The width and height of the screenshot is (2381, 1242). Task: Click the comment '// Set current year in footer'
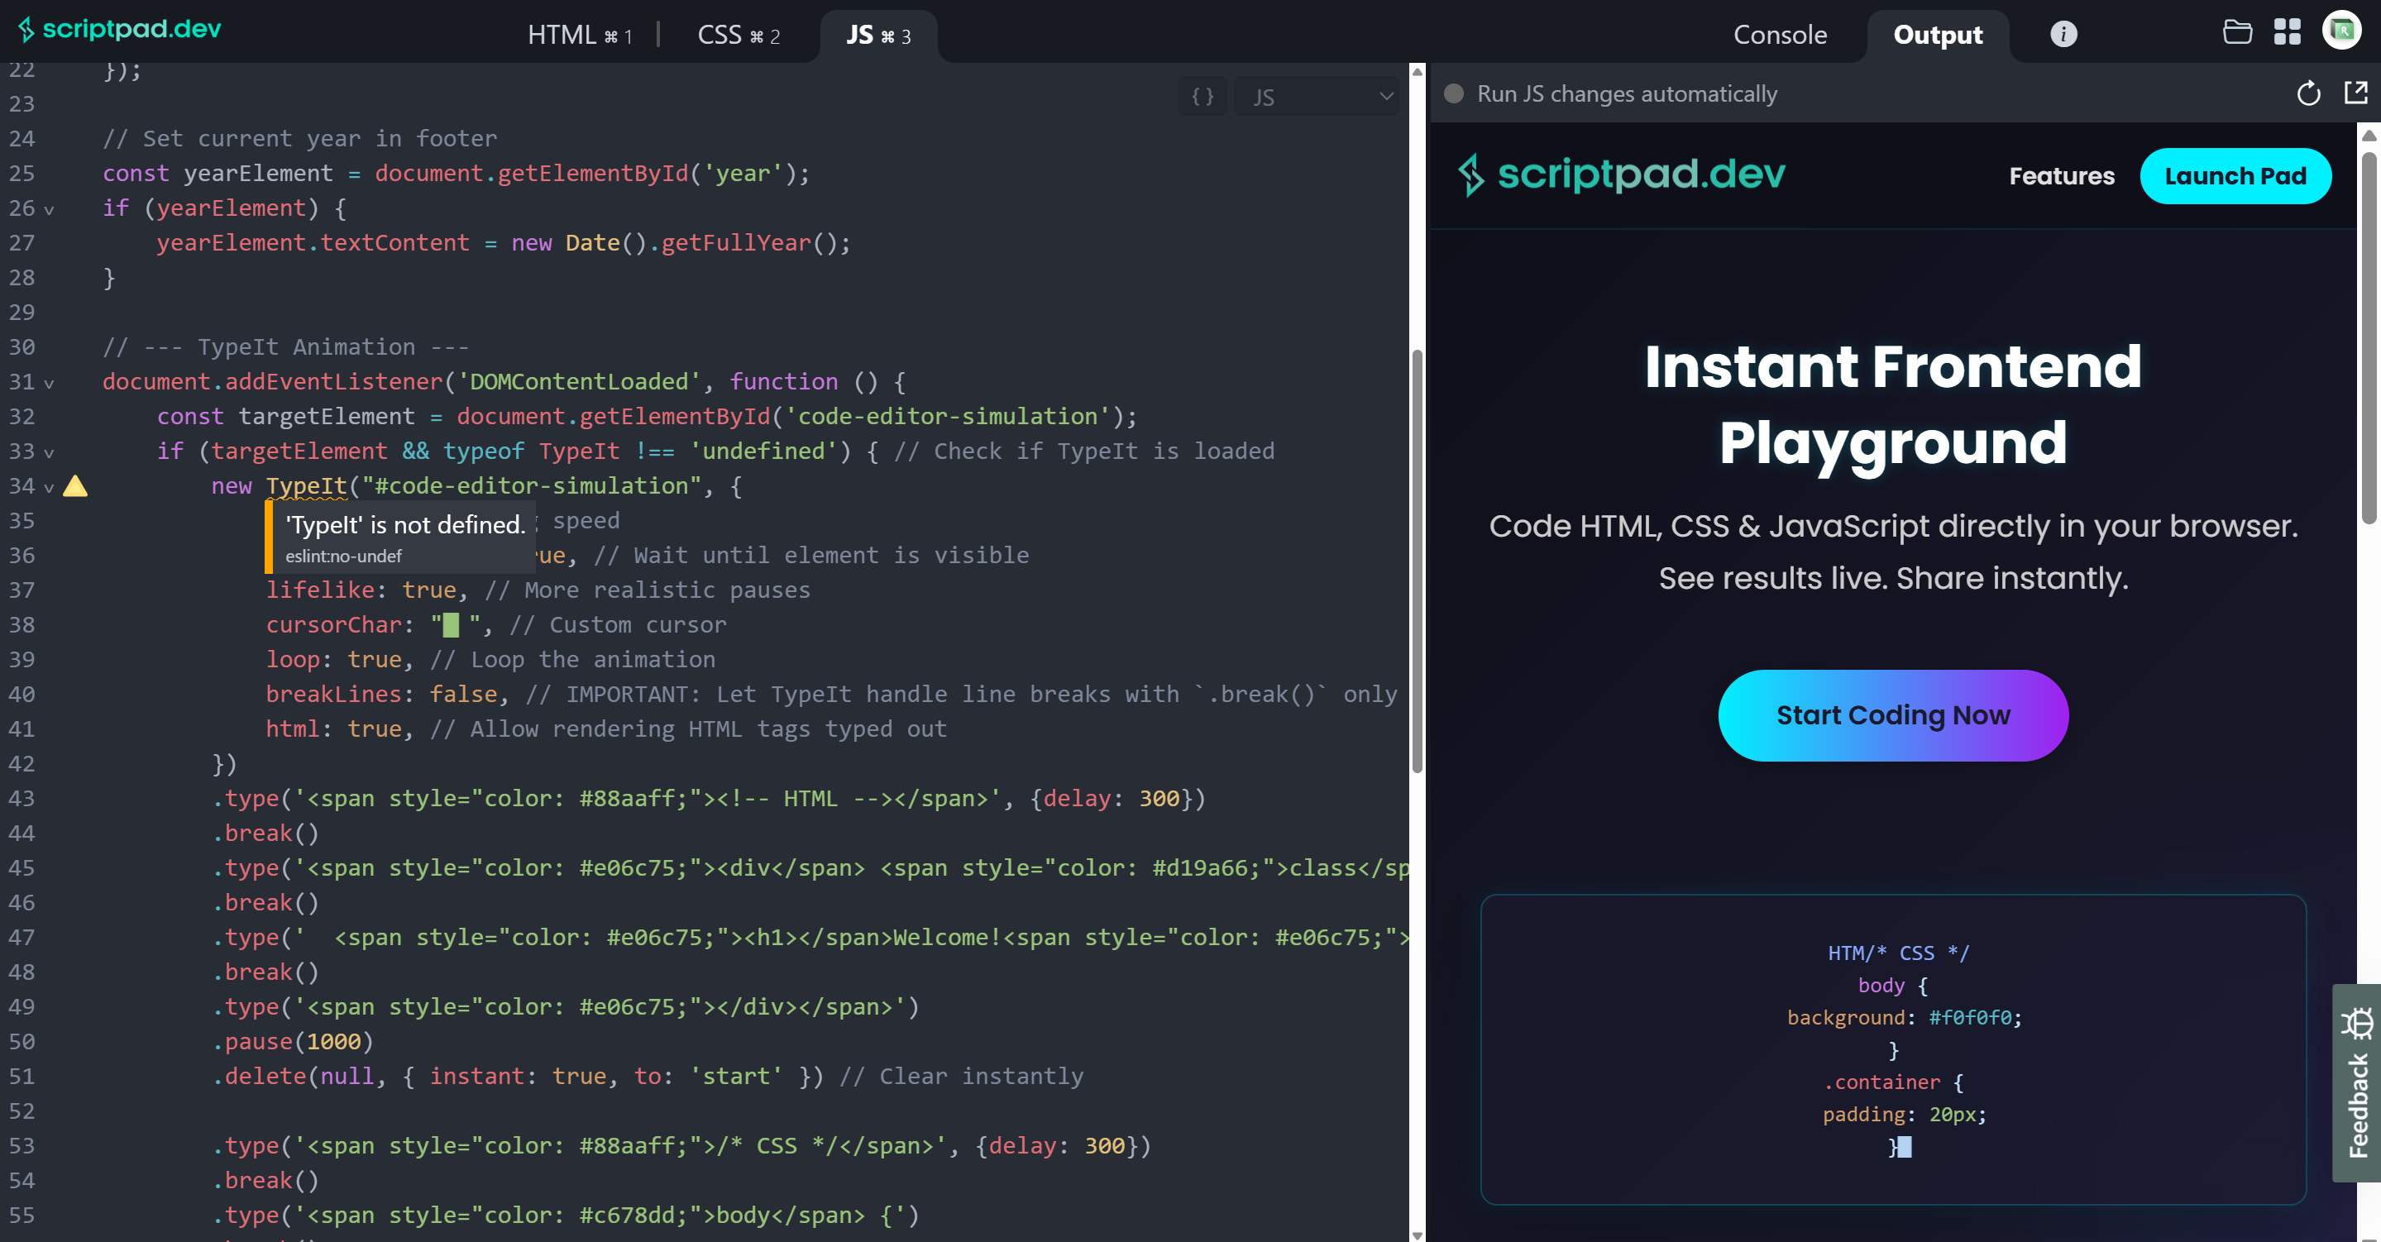coord(299,139)
